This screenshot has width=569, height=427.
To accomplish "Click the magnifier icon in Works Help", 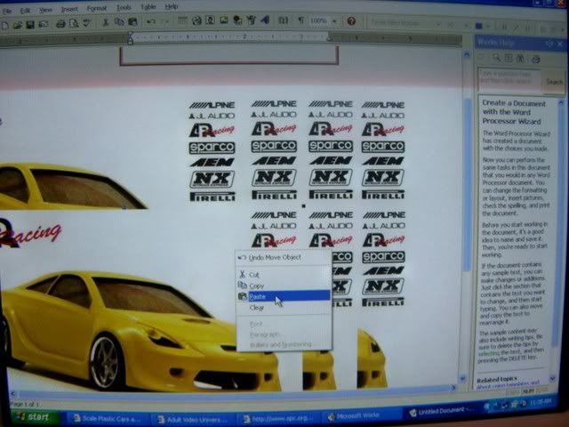I will click(x=496, y=57).
